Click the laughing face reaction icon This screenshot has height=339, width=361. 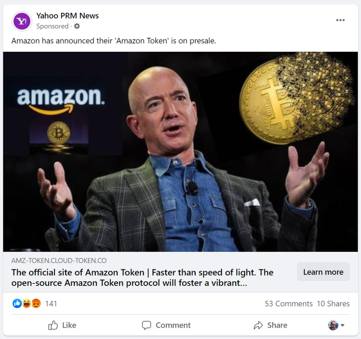coord(27,303)
